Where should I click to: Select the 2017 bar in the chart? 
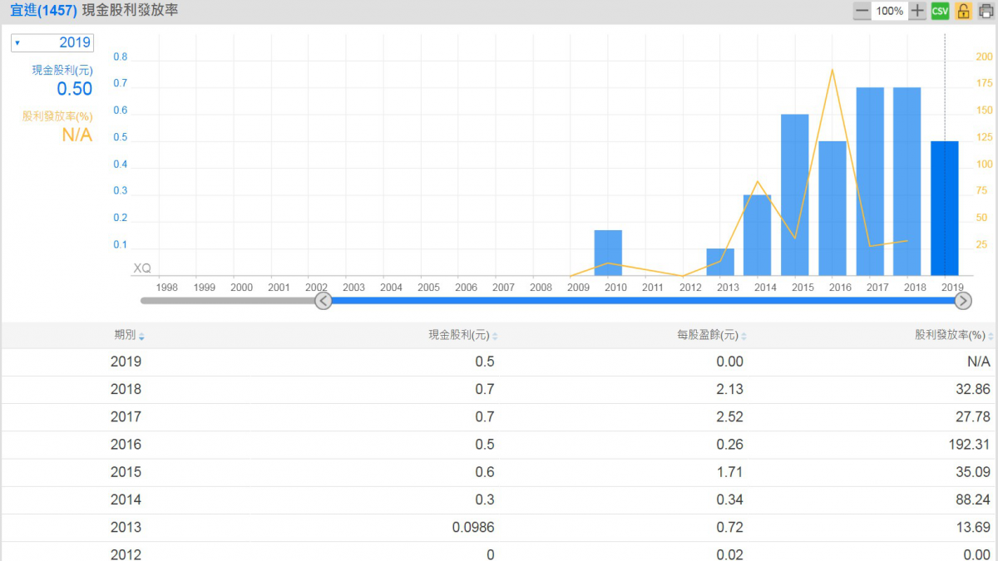[870, 181]
